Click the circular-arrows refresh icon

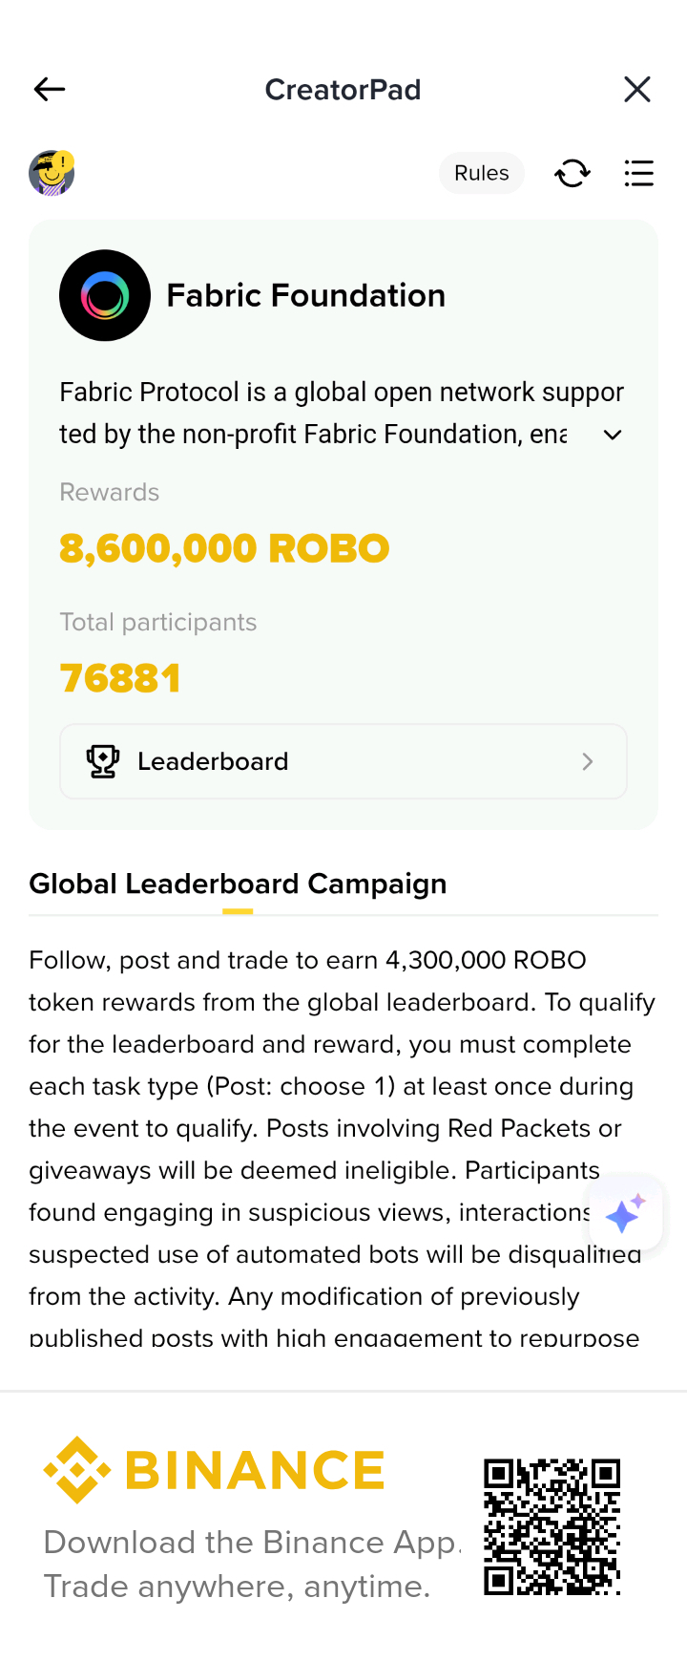(x=572, y=173)
